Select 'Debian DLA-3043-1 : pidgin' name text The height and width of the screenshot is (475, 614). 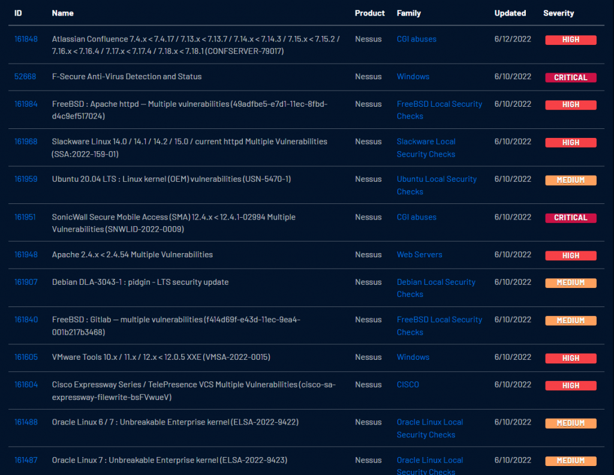coord(140,282)
